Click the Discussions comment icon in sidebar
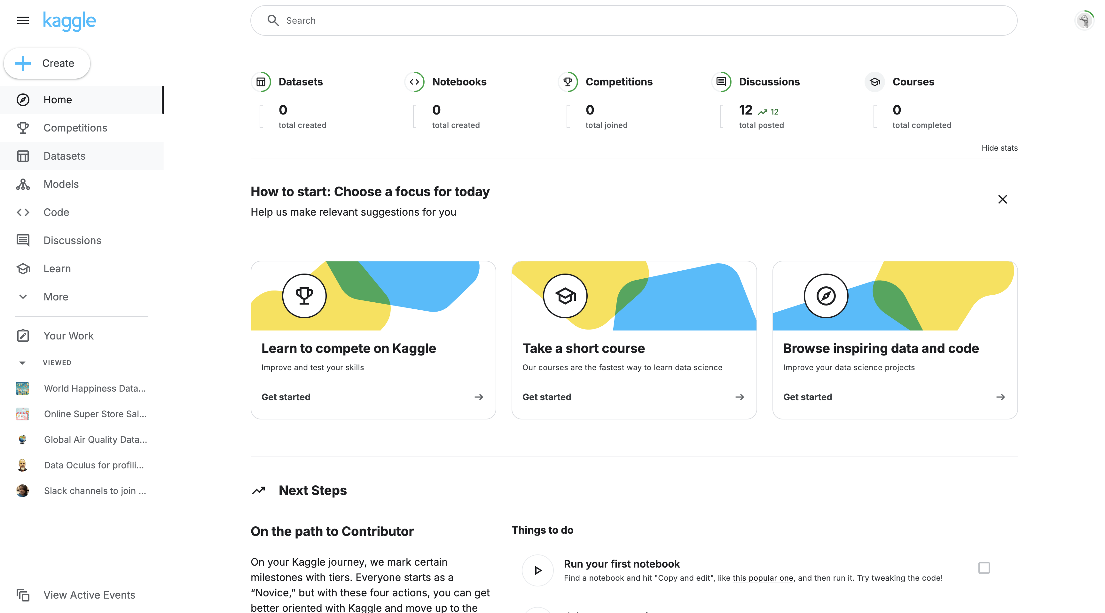 23,240
